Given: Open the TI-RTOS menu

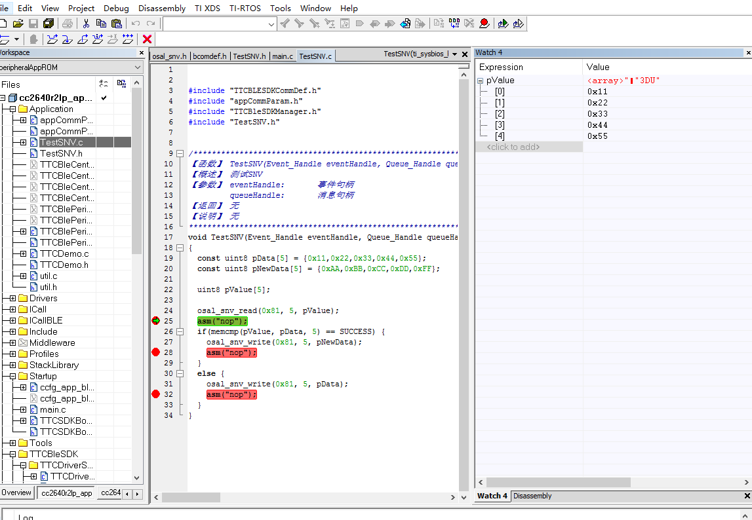Looking at the screenshot, I should click(x=245, y=8).
